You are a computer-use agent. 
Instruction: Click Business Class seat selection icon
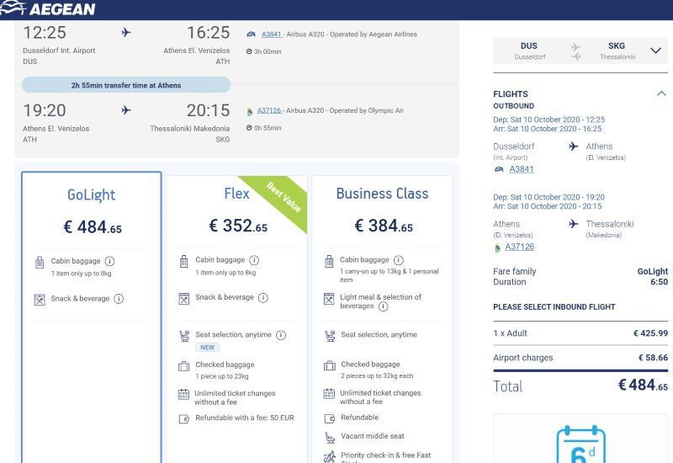[x=330, y=335]
